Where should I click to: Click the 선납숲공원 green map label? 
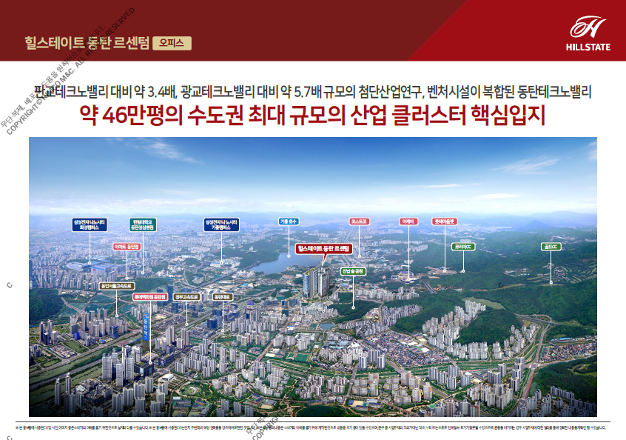pyautogui.click(x=353, y=271)
